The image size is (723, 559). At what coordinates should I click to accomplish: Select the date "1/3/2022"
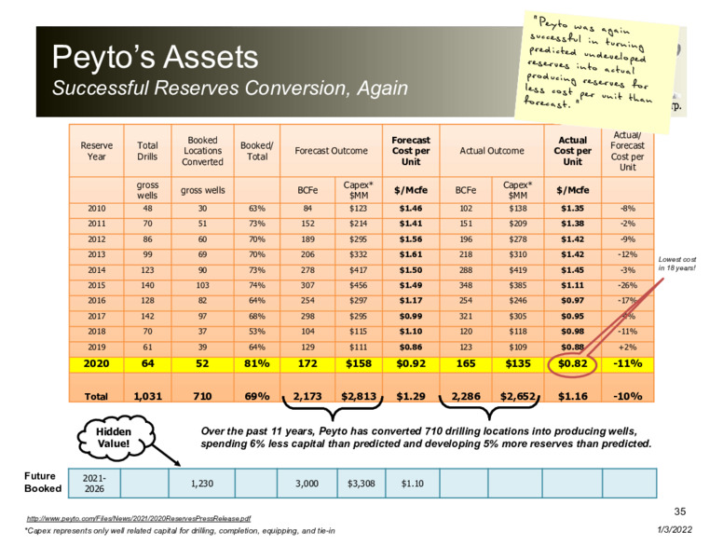[x=675, y=529]
